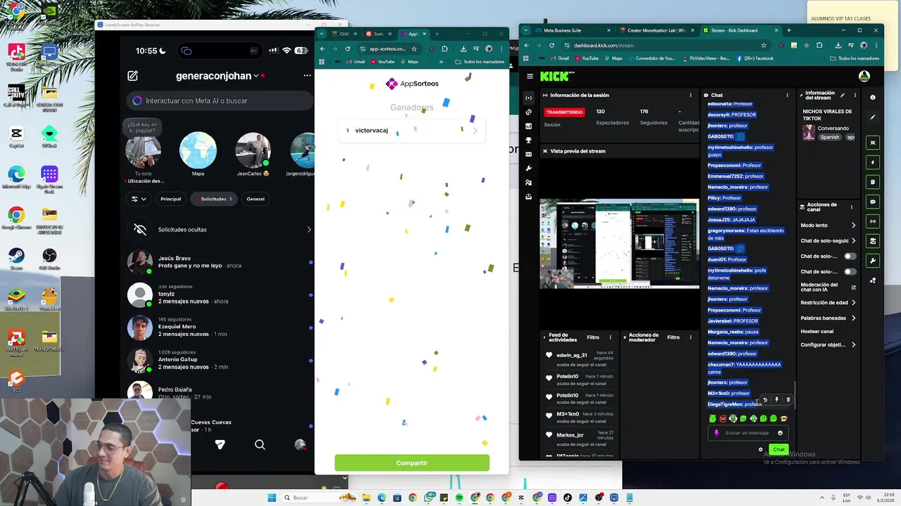Open chat settings gear beside Chat button
901x506 pixels.
click(x=760, y=449)
